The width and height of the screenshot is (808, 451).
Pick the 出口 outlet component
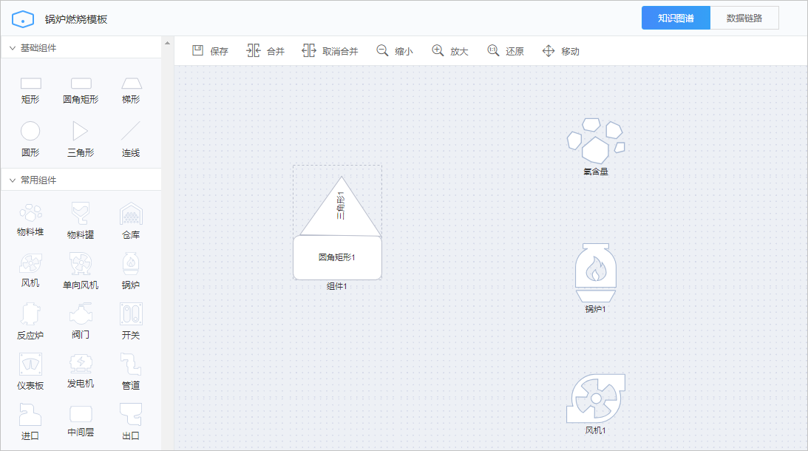(x=131, y=421)
